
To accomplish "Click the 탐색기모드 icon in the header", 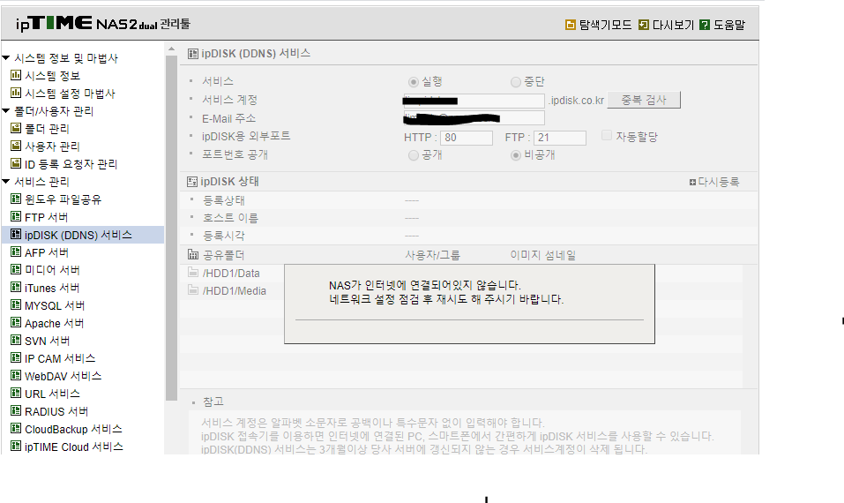I will tap(570, 25).
